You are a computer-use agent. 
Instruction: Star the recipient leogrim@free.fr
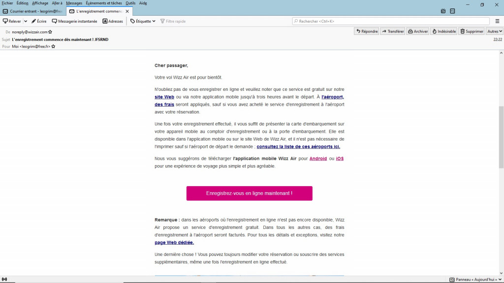click(53, 47)
